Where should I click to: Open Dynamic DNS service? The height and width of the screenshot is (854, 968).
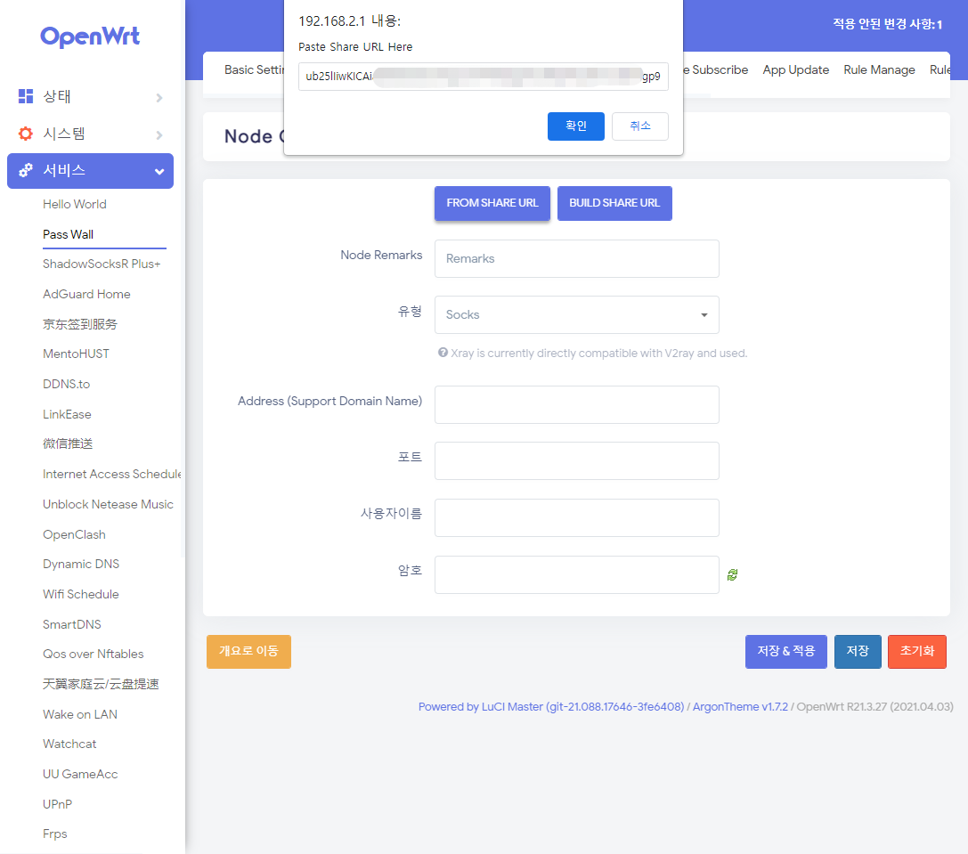[x=81, y=565]
